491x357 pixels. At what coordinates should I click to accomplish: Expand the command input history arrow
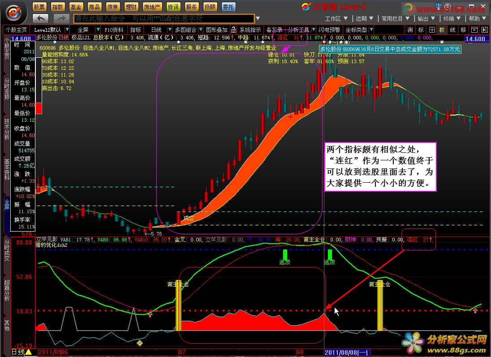pyautogui.click(x=258, y=18)
